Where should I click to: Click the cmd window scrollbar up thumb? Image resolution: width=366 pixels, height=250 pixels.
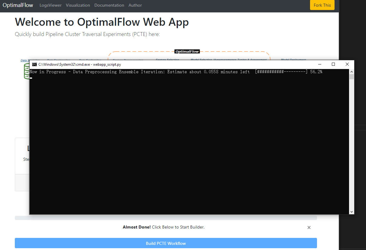(x=351, y=77)
